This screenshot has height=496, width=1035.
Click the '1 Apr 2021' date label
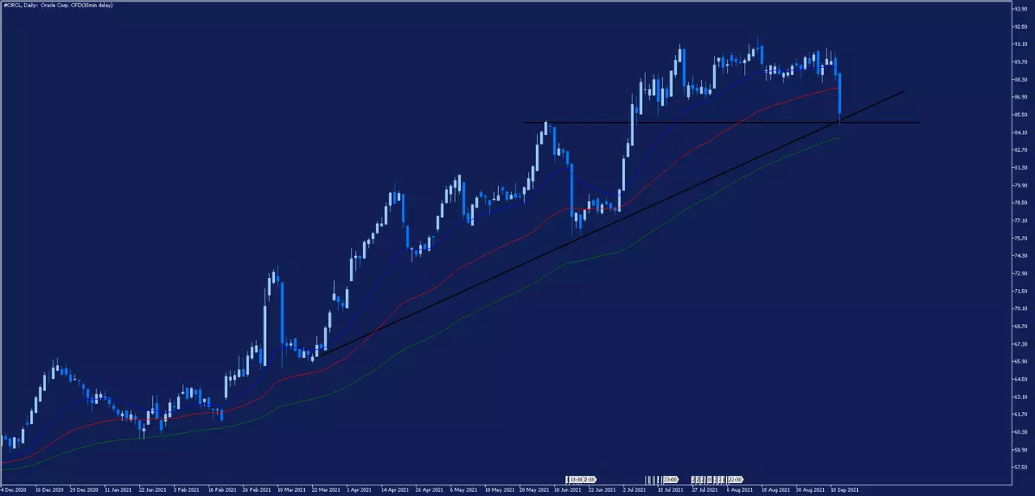tap(361, 490)
